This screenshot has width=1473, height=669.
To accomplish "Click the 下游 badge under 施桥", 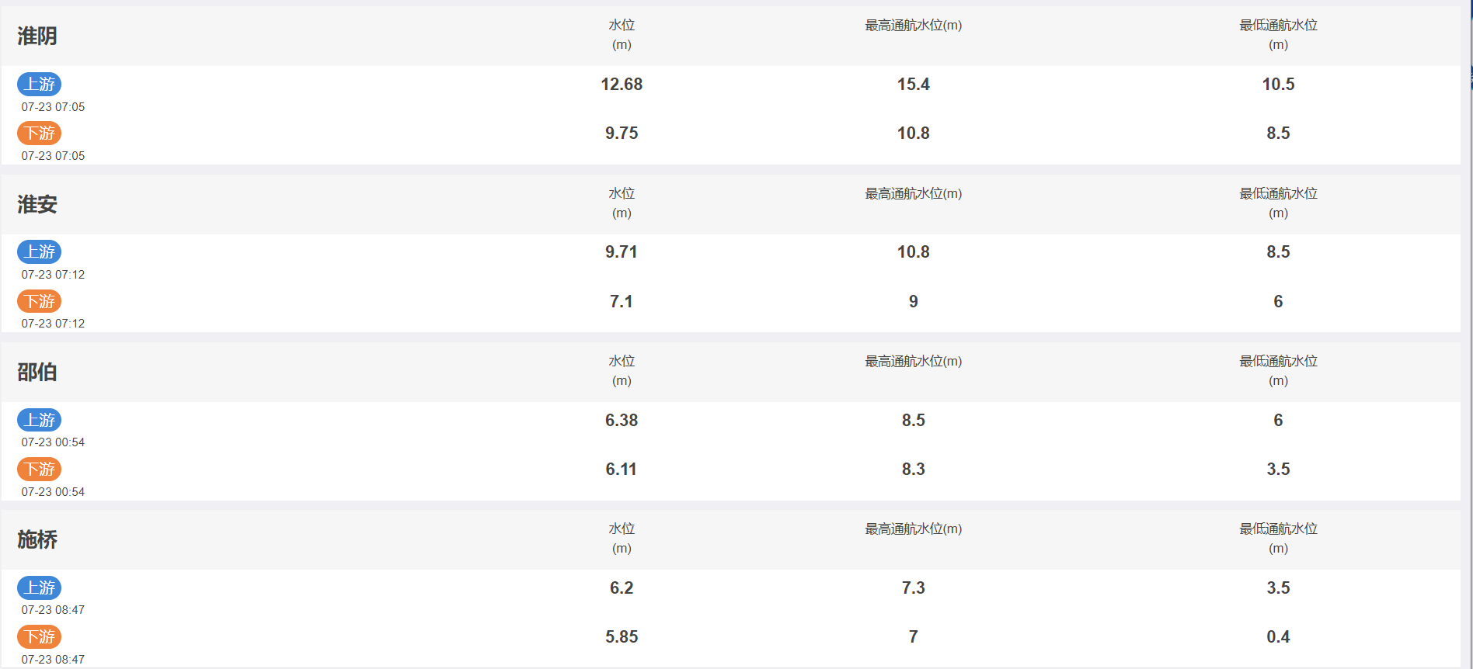I will [x=40, y=637].
